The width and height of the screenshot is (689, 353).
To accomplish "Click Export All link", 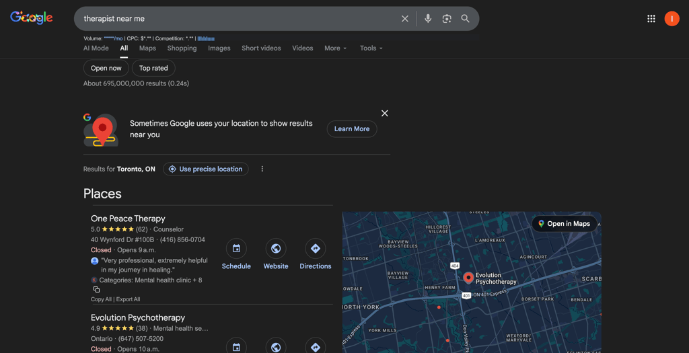I will (129, 299).
